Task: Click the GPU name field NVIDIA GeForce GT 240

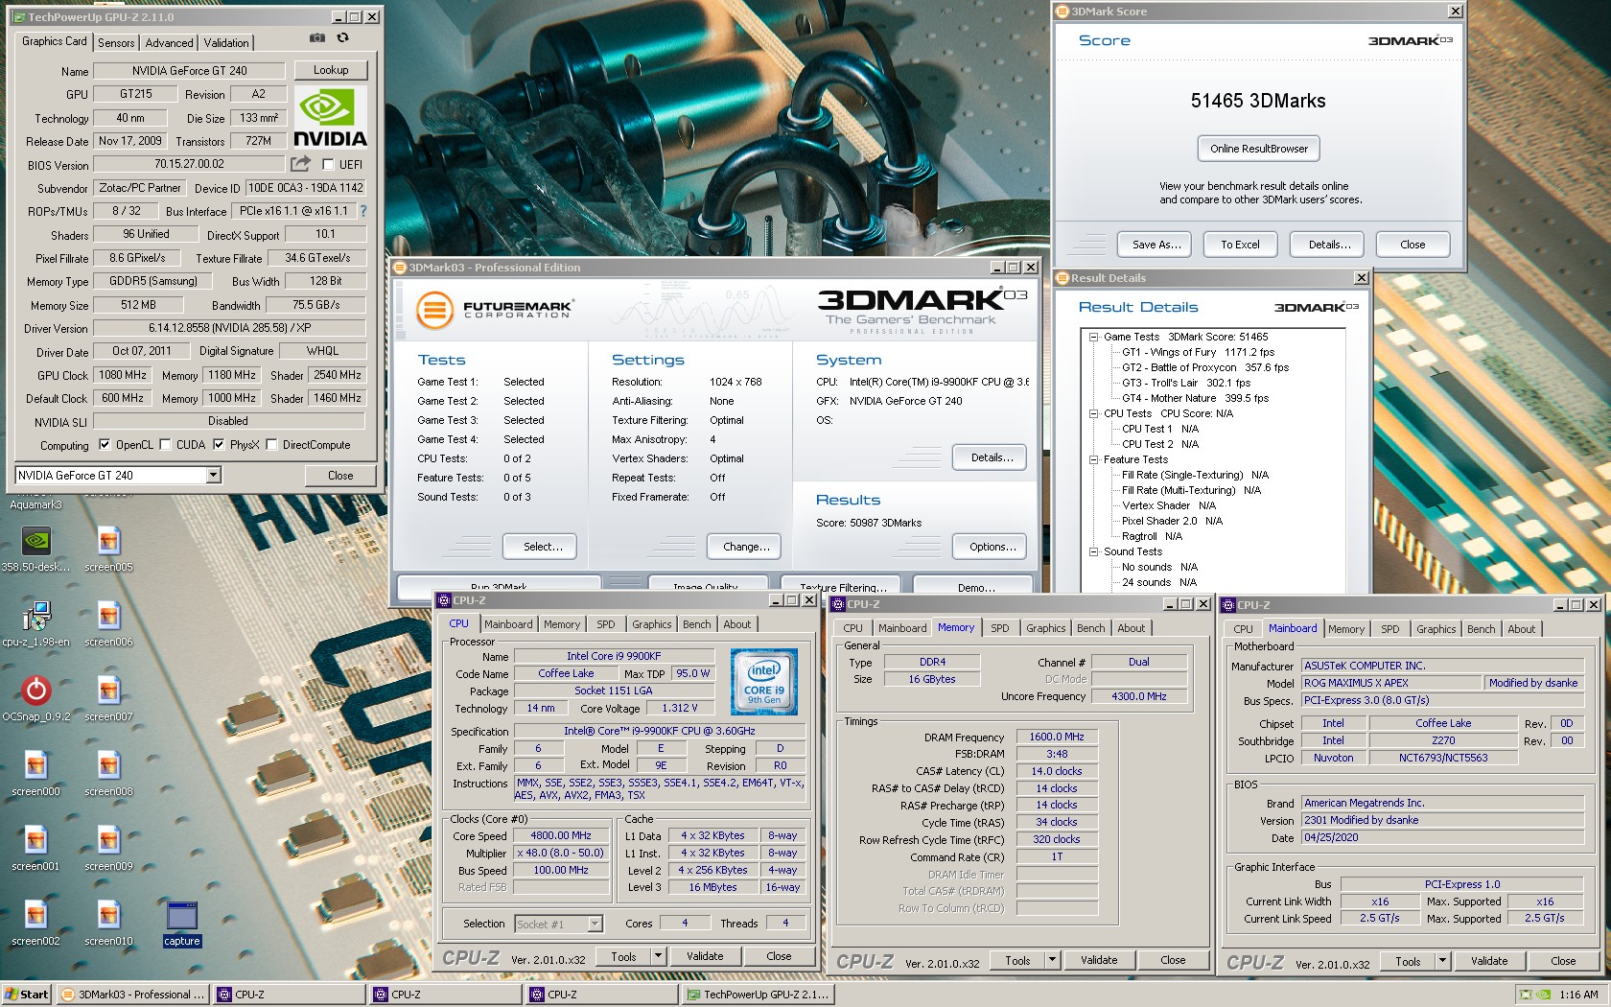Action: point(190,70)
